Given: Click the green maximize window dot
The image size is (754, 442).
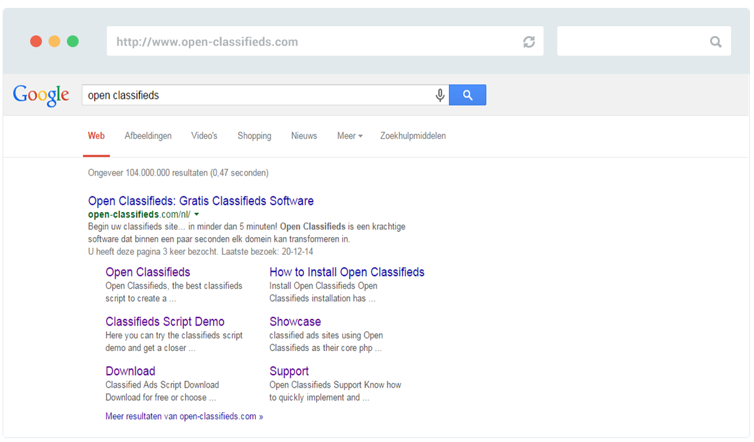Looking at the screenshot, I should tap(73, 41).
